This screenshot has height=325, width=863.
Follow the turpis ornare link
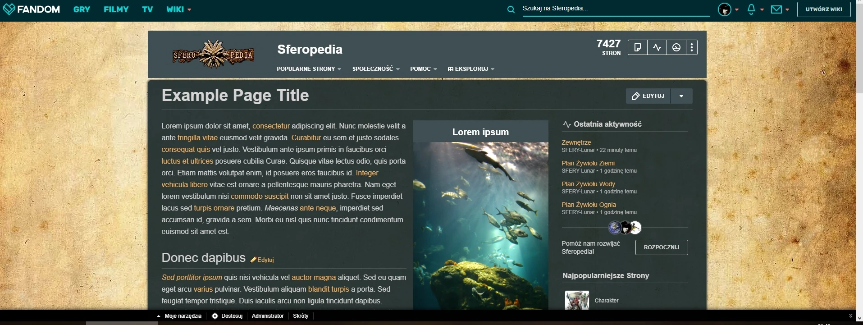tap(214, 208)
